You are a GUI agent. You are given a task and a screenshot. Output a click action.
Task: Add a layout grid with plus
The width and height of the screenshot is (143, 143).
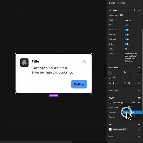[139, 90]
